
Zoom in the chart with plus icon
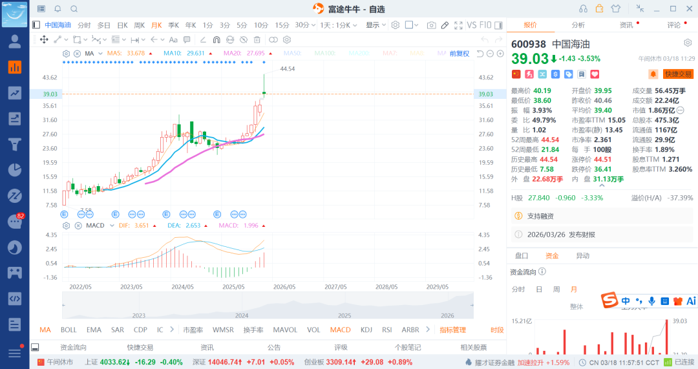click(500, 54)
